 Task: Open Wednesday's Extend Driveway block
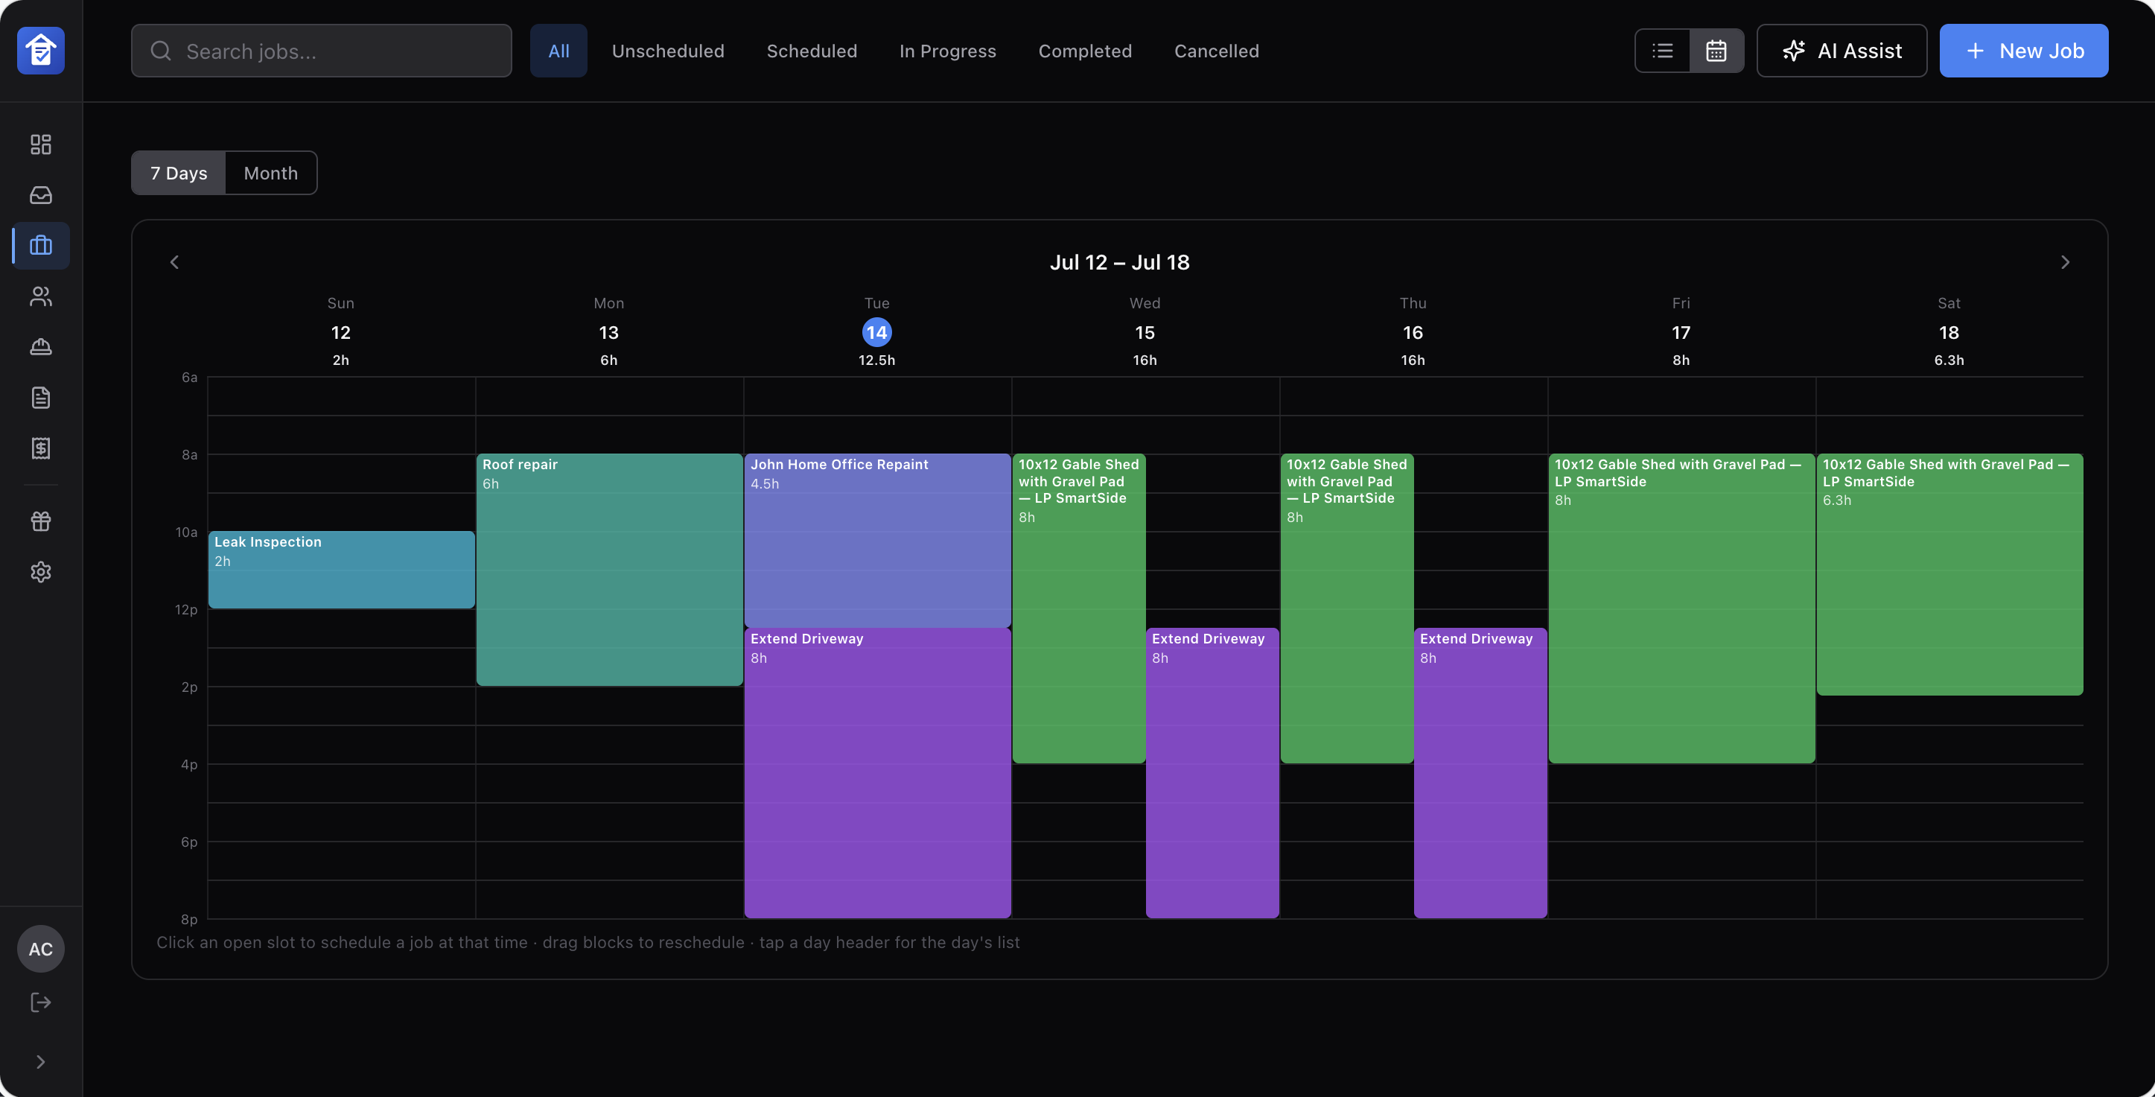coord(1212,773)
